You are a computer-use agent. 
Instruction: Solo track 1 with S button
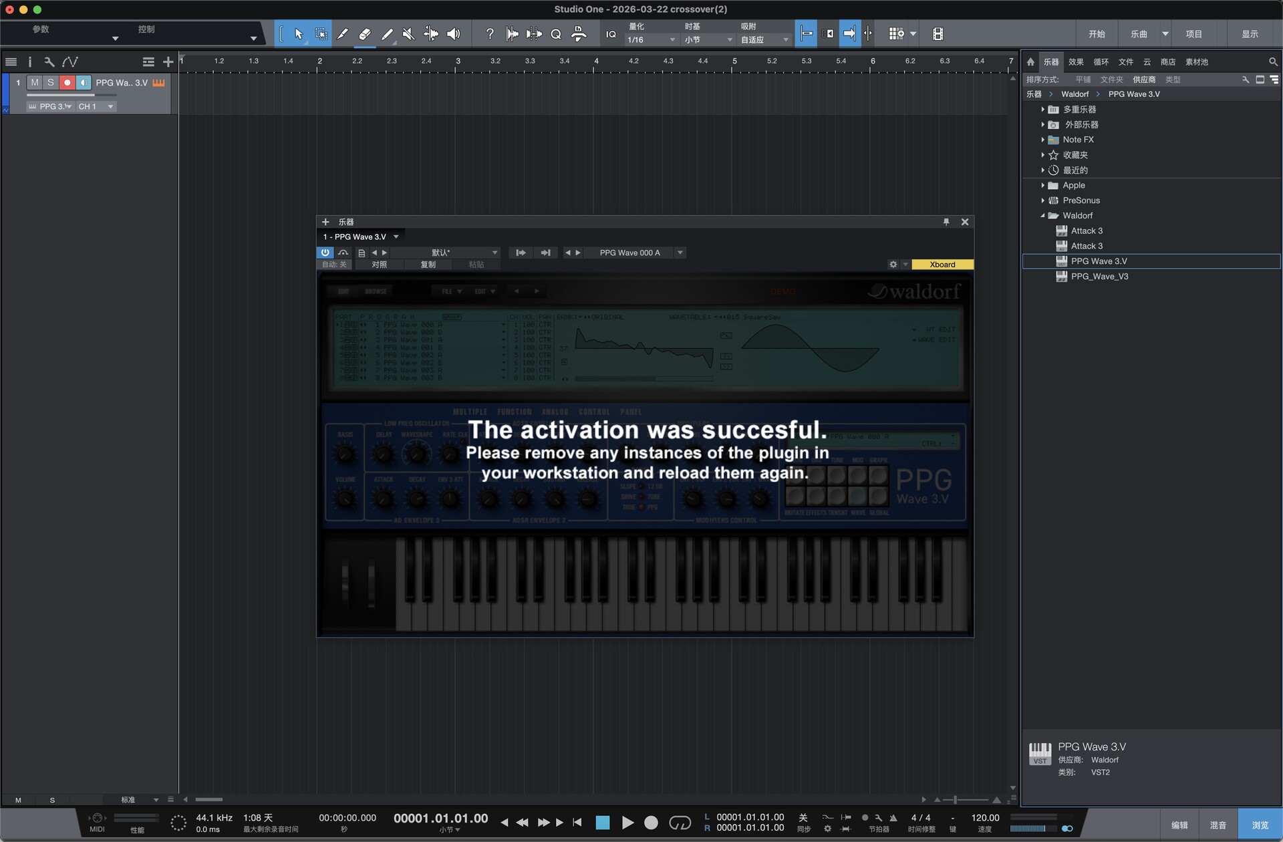point(51,82)
